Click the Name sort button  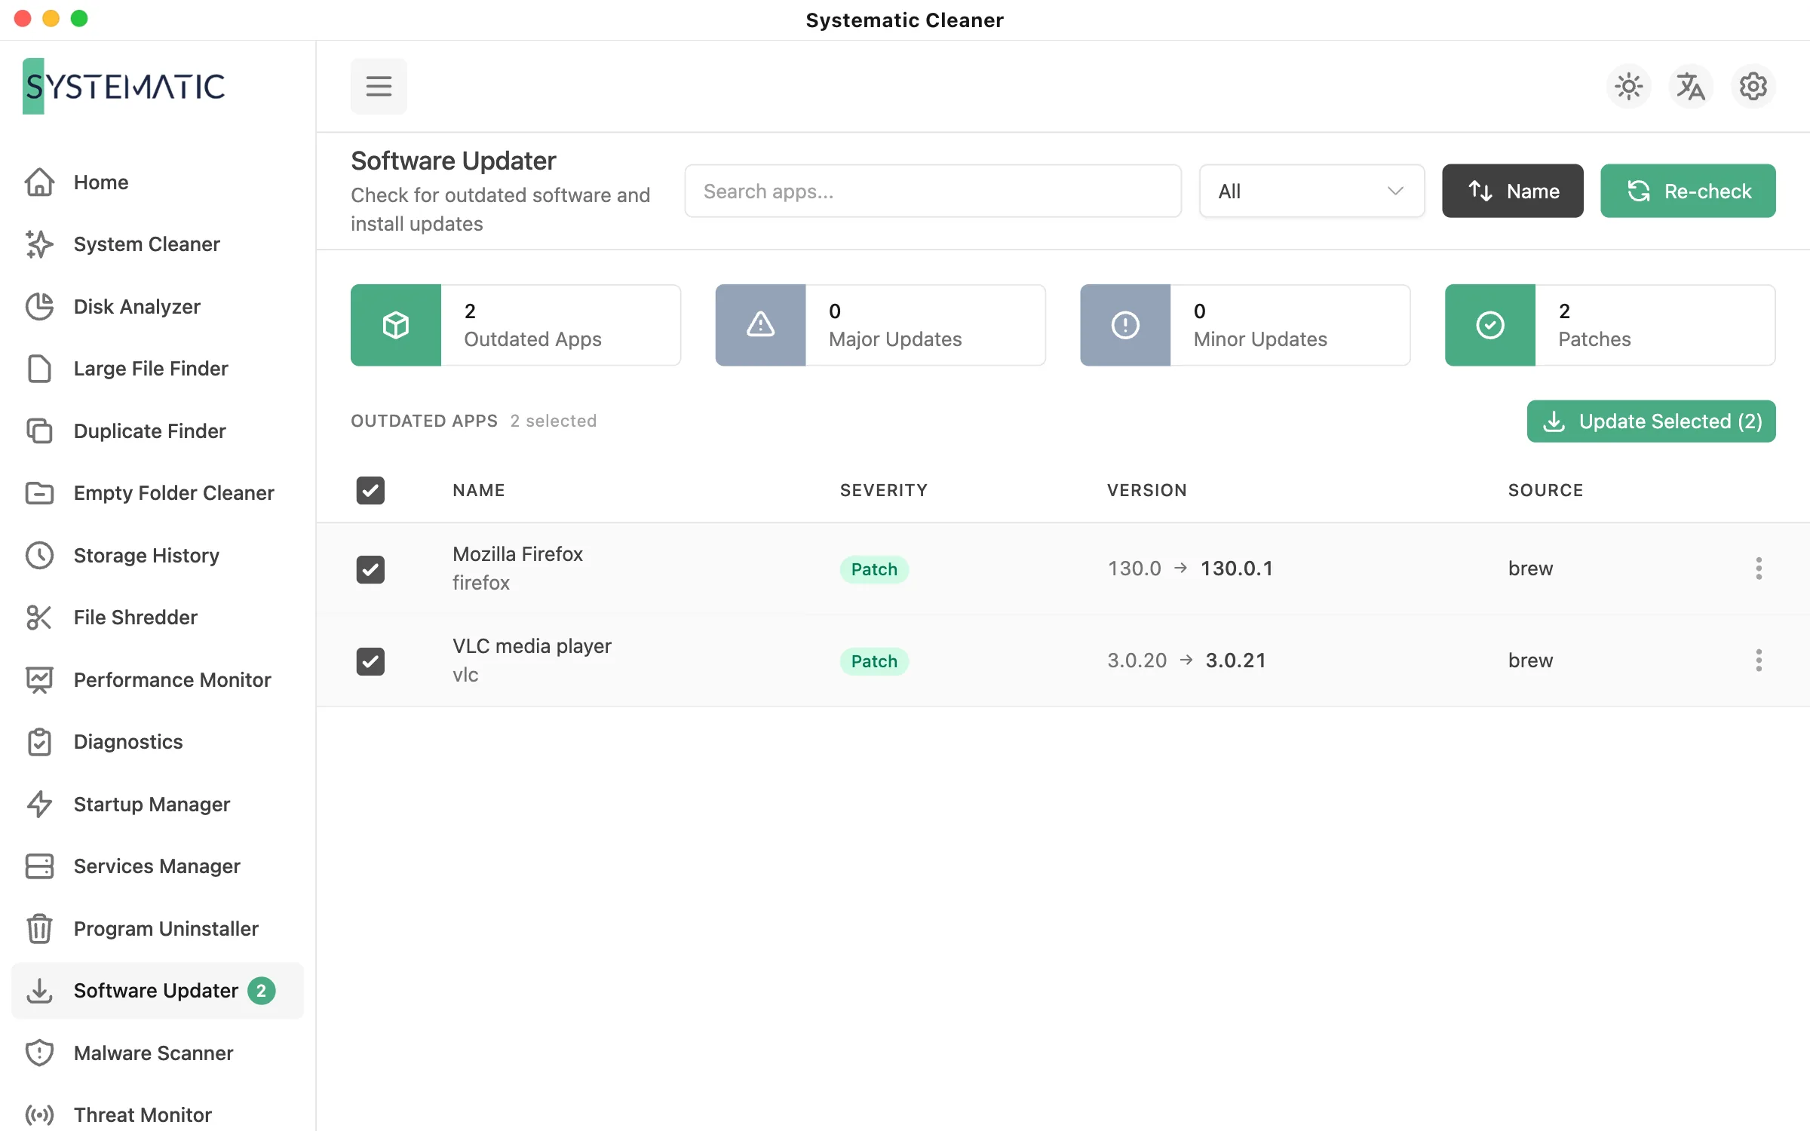1512,191
